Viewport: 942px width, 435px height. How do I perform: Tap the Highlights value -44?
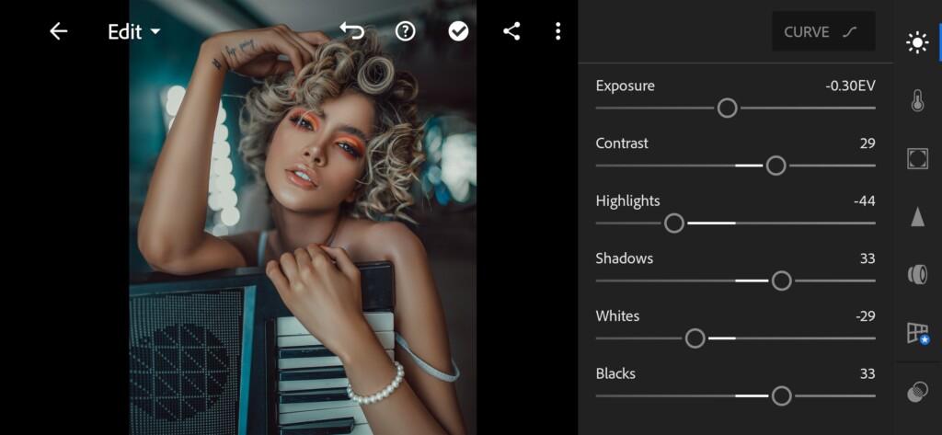(x=865, y=201)
